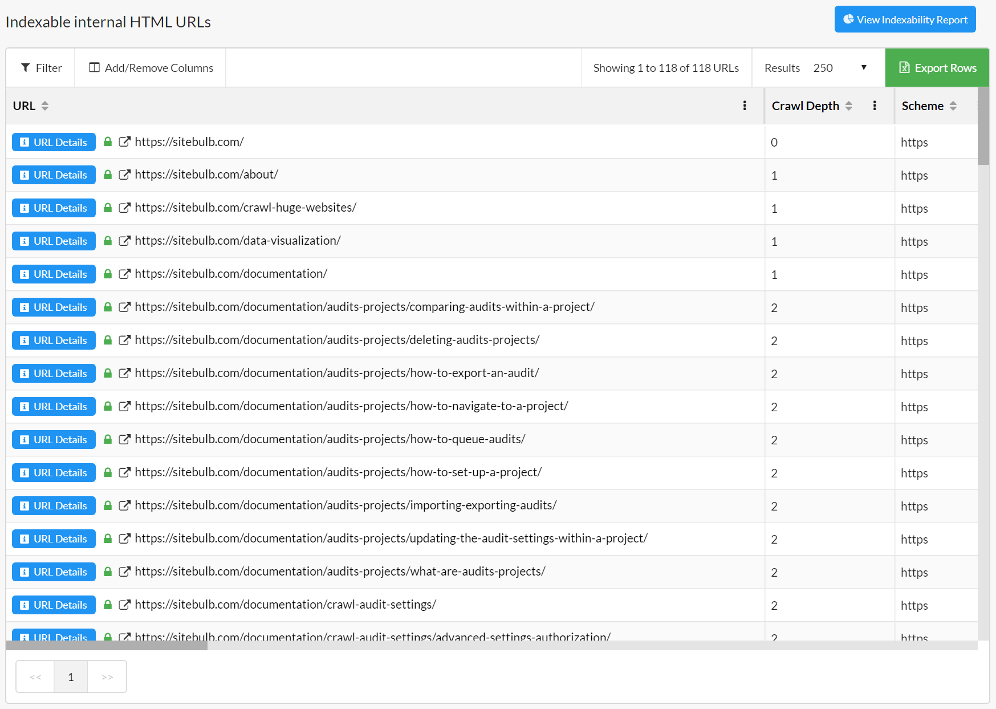Open external link icon for sitebulb.com homepage
The height and width of the screenshot is (709, 996).
(124, 141)
